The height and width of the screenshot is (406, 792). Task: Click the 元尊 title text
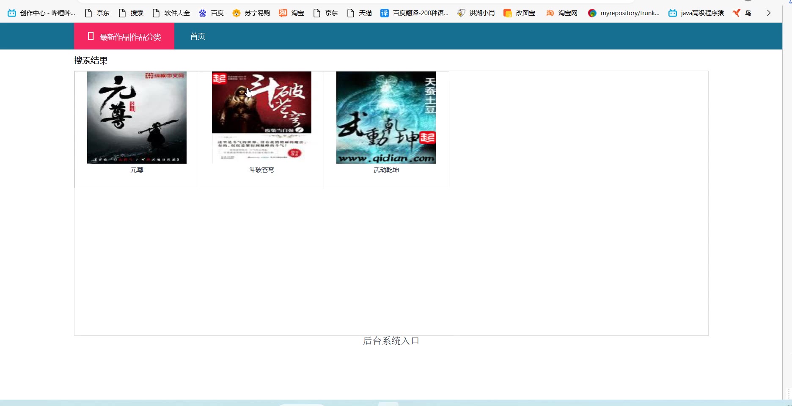pos(137,170)
